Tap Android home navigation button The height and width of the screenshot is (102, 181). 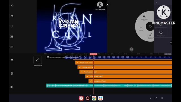coord(156,98)
